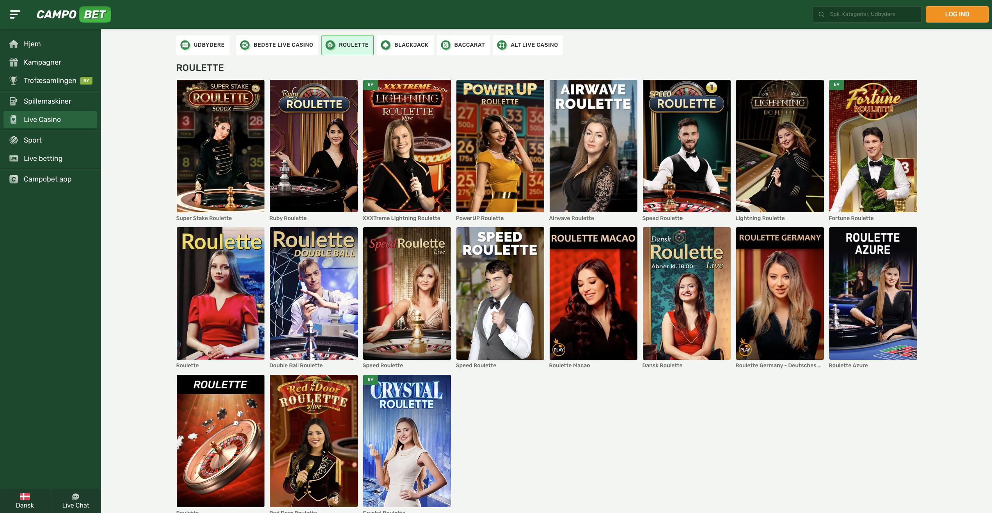Open the Crystal Roulette thumbnail

(407, 441)
